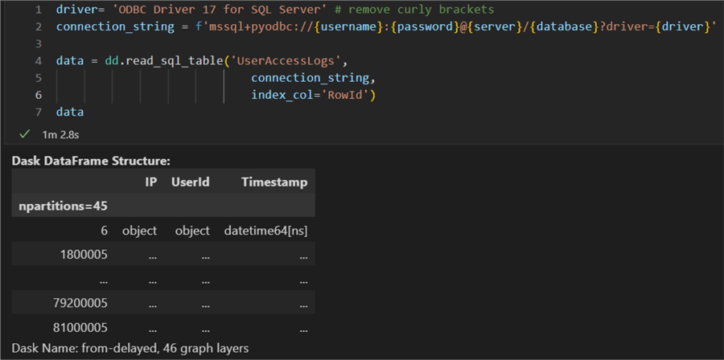Click line number 7 in the gutter
The width and height of the screenshot is (724, 360).
click(x=38, y=112)
